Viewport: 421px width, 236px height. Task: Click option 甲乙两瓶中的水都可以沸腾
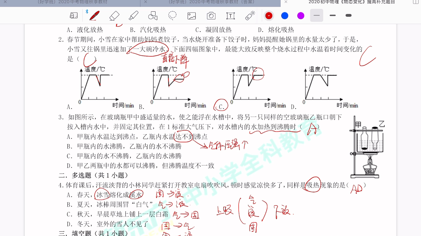pyautogui.click(x=141, y=166)
